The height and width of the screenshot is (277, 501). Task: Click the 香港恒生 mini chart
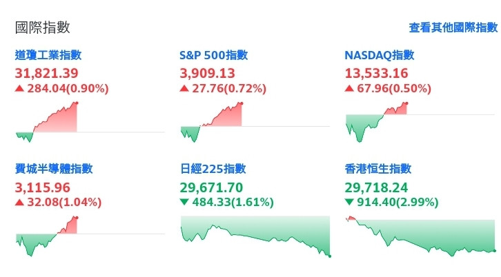(420, 236)
